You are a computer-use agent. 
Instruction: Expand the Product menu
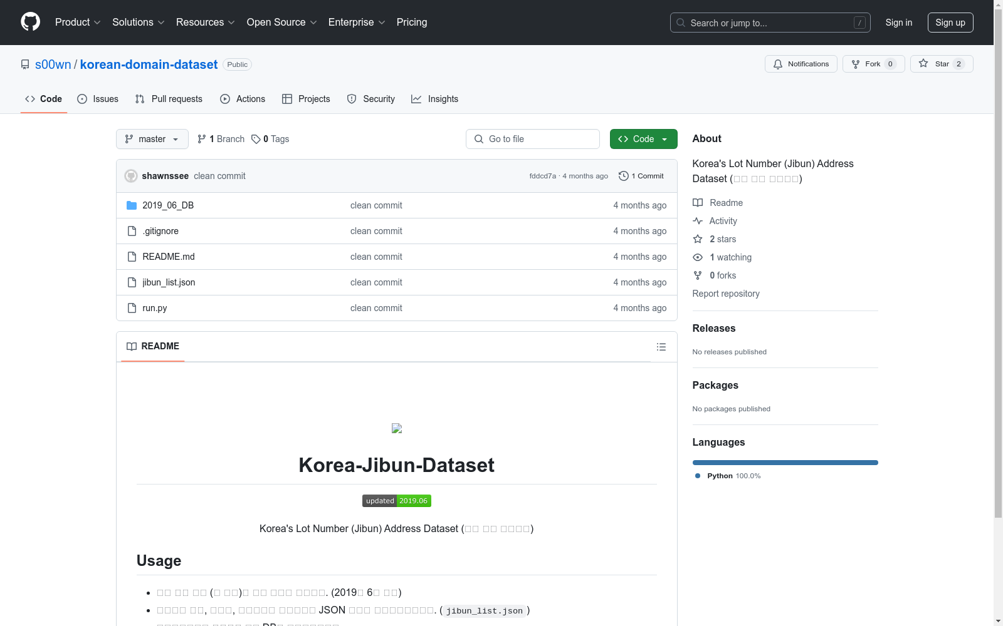click(78, 23)
